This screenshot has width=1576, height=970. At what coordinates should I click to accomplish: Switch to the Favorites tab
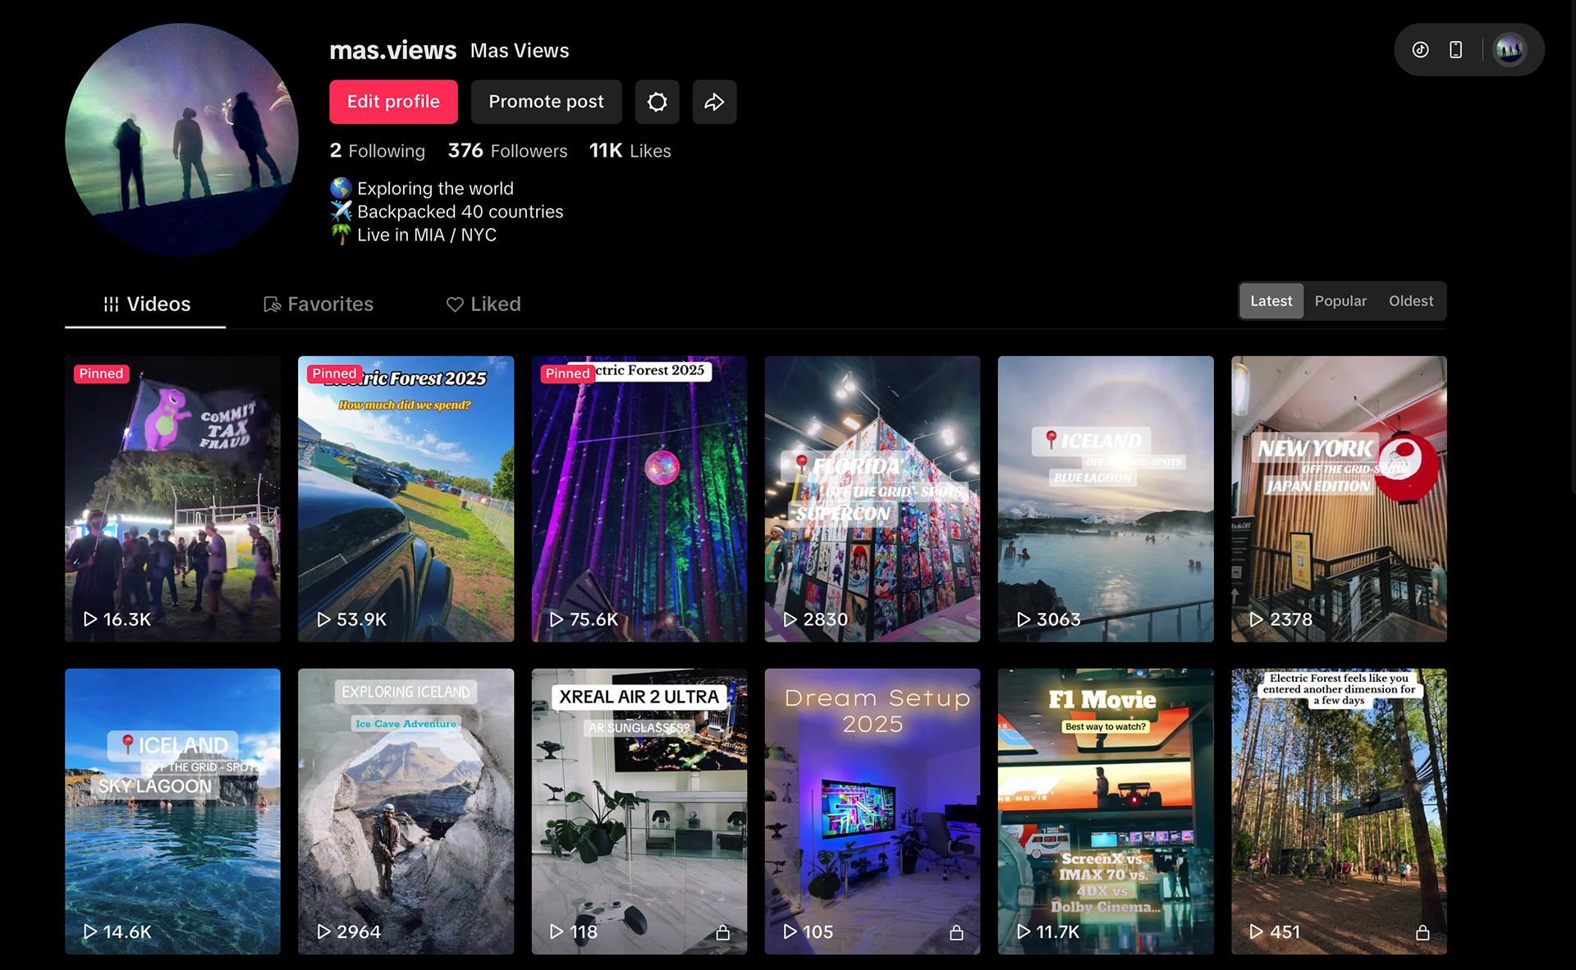318,304
